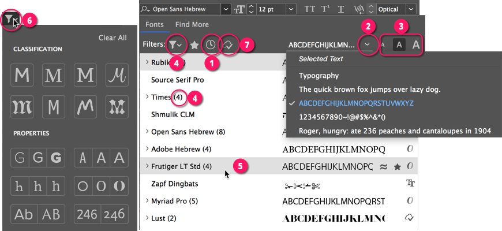The height and width of the screenshot is (231, 502).
Task: Show similar fonts for Frutiger LT Std
Action: [x=384, y=166]
